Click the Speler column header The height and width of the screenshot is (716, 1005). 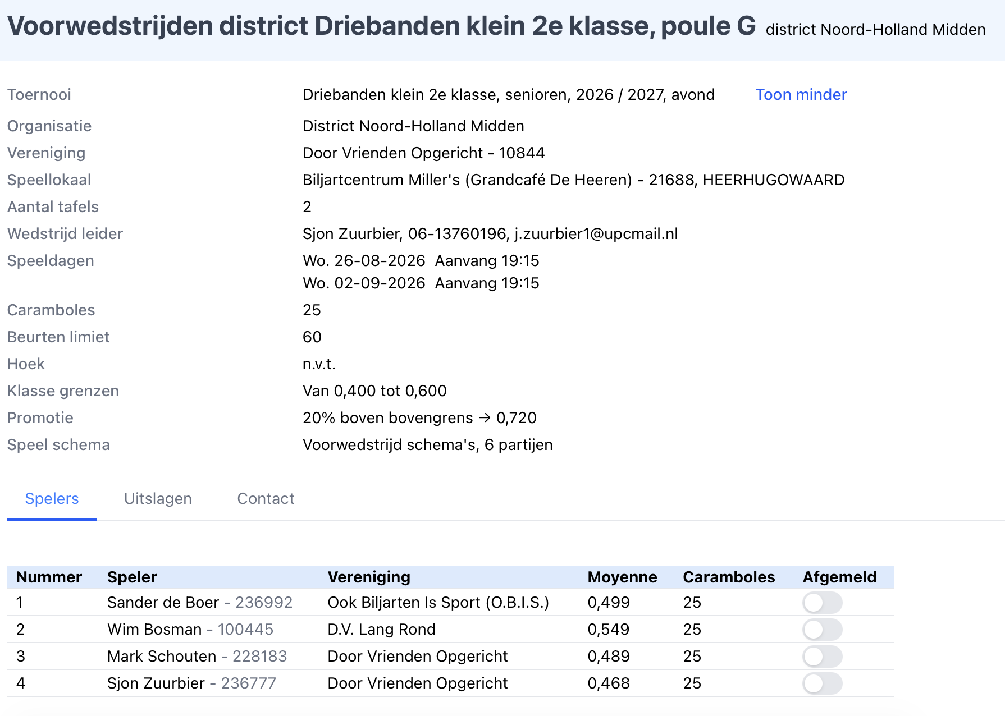(132, 577)
